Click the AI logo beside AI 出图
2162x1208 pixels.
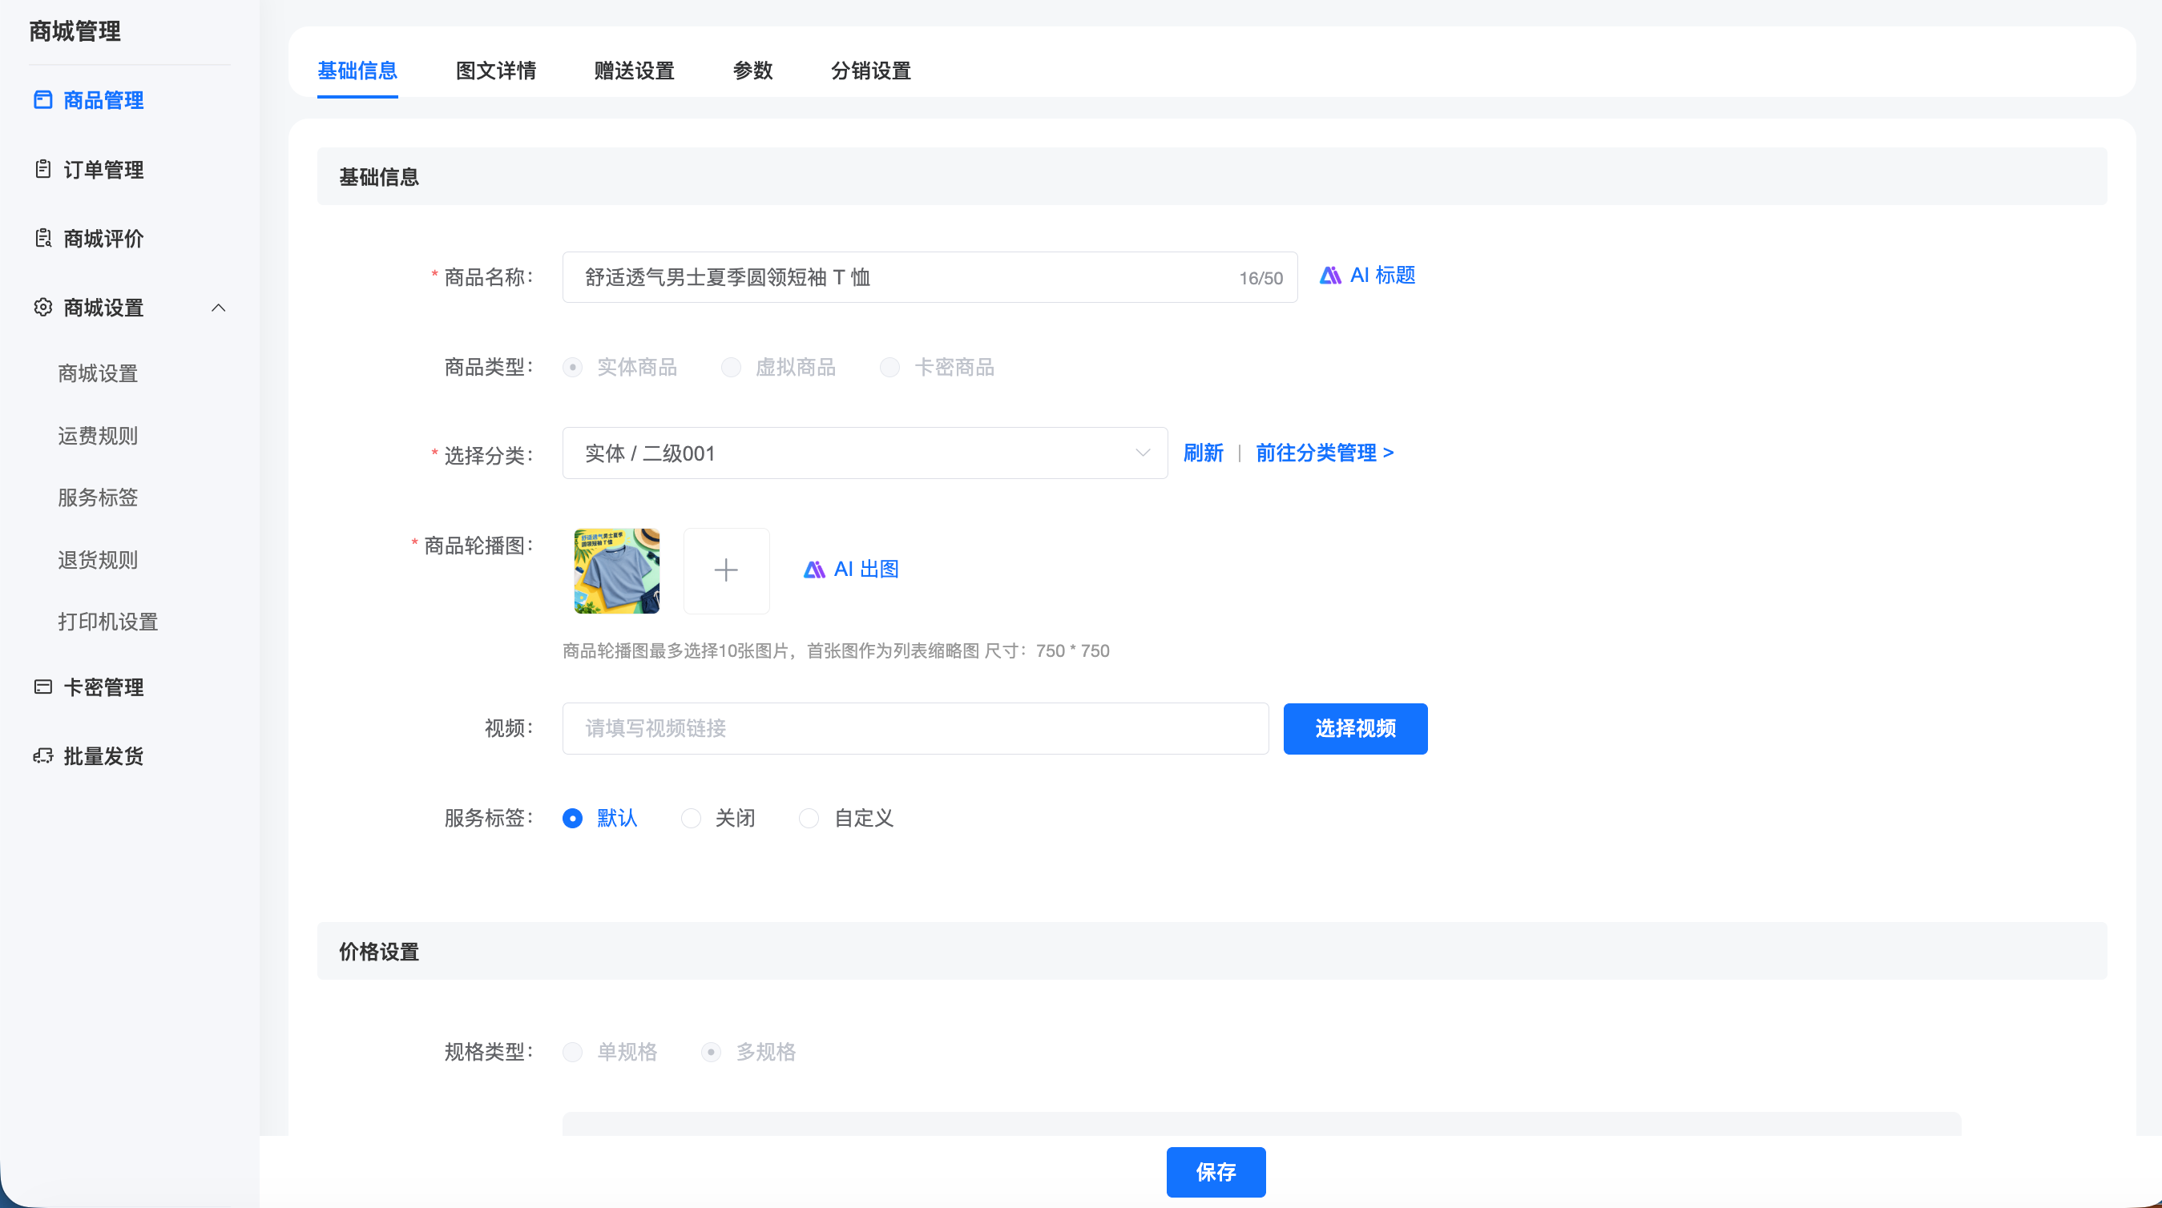[814, 570]
